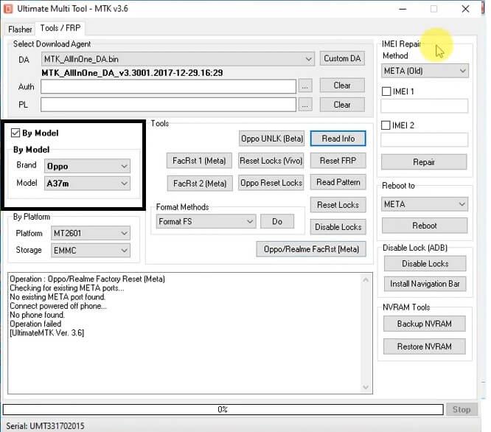Screen dimensions: 491x432
Task: Click the Oppo UNLK (Beta) button
Action: (271, 139)
